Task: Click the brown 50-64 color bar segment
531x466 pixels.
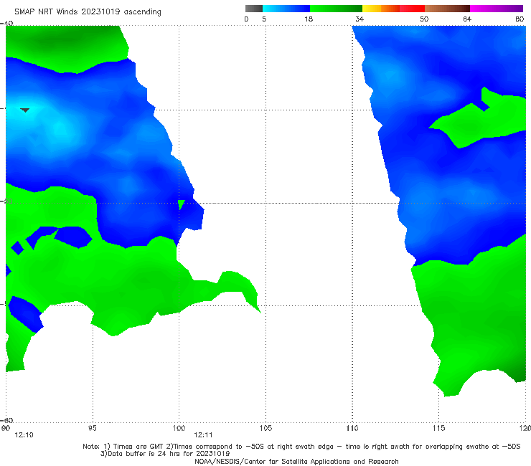Action: [447, 9]
